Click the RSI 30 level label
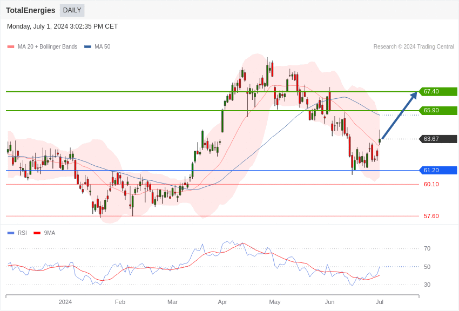The height and width of the screenshot is (311, 459). click(427, 285)
